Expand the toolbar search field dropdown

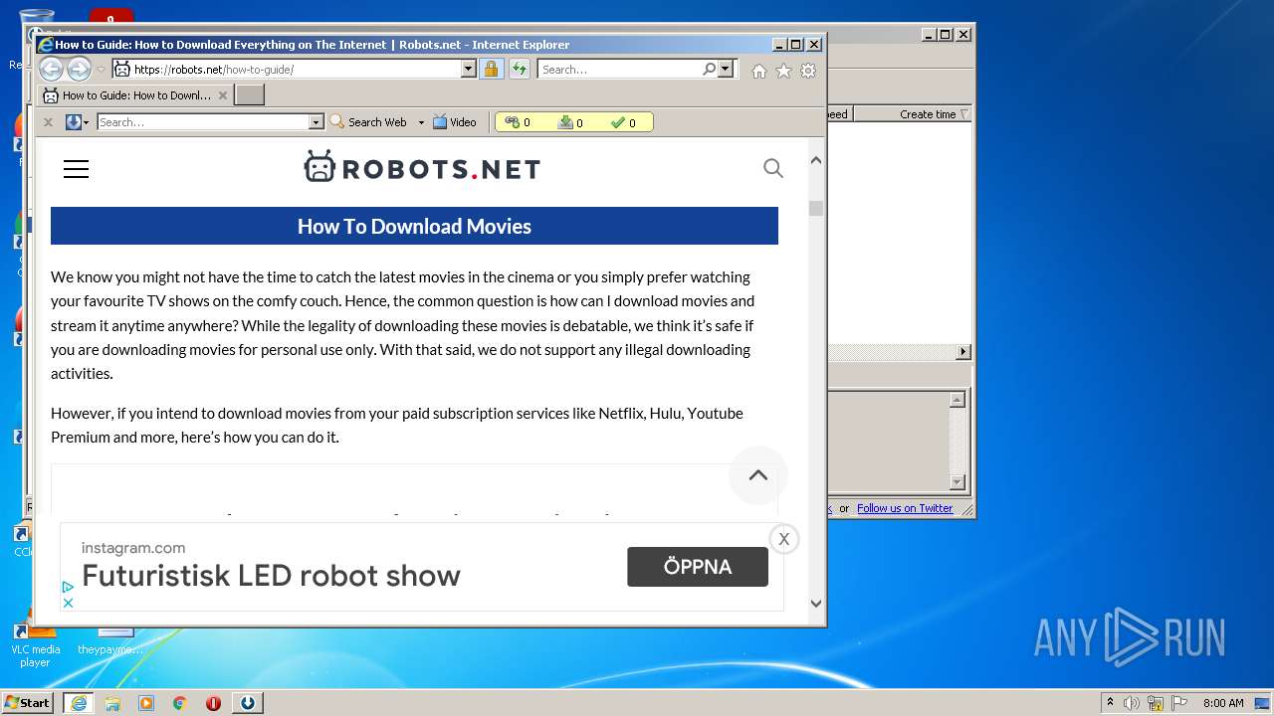point(317,122)
